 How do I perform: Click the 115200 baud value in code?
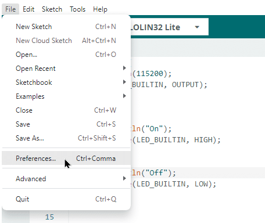(x=150, y=74)
